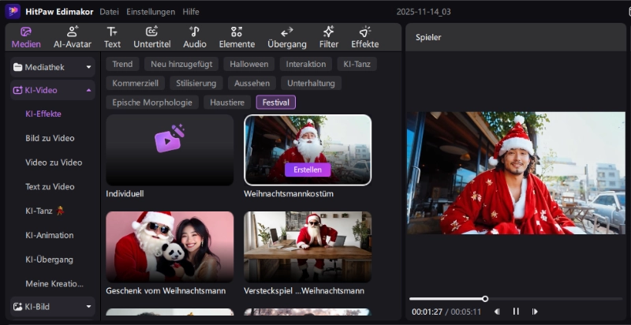Open the AI-Avatar tool

pos(73,37)
